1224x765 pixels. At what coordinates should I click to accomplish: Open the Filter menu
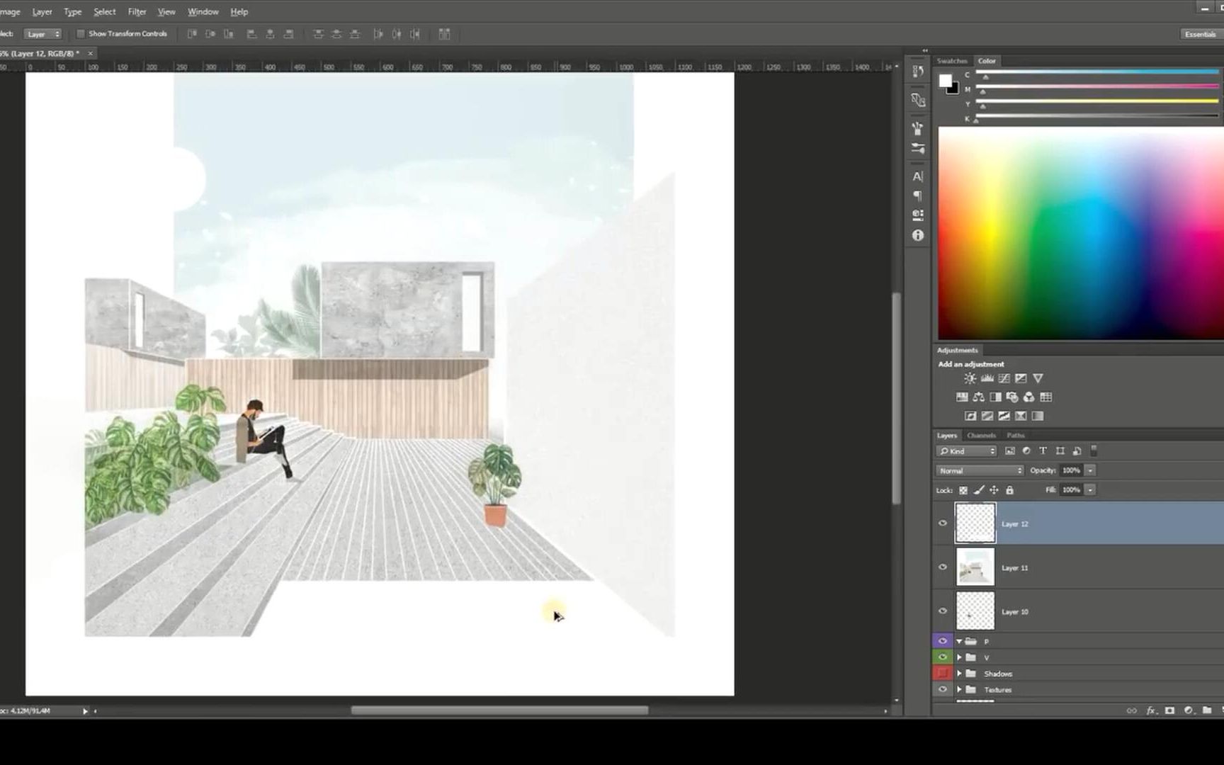pyautogui.click(x=137, y=12)
